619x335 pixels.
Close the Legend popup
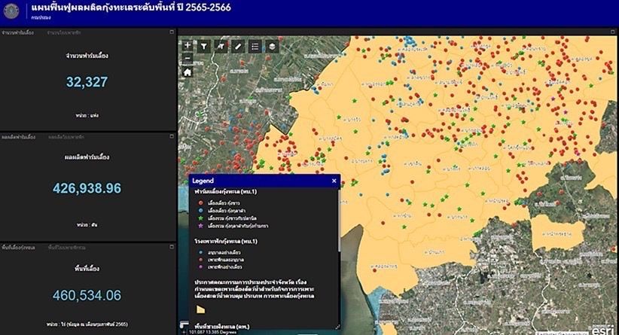click(x=334, y=181)
